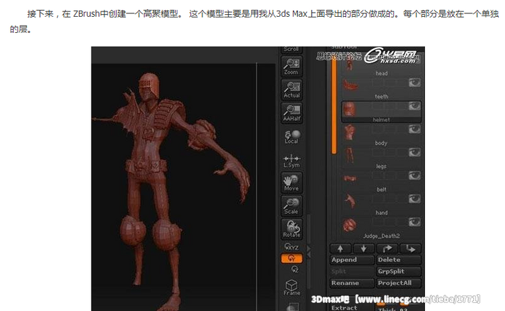Toggle visibility of Judge_Death2 subtool
505x311 pixels.
[415, 222]
